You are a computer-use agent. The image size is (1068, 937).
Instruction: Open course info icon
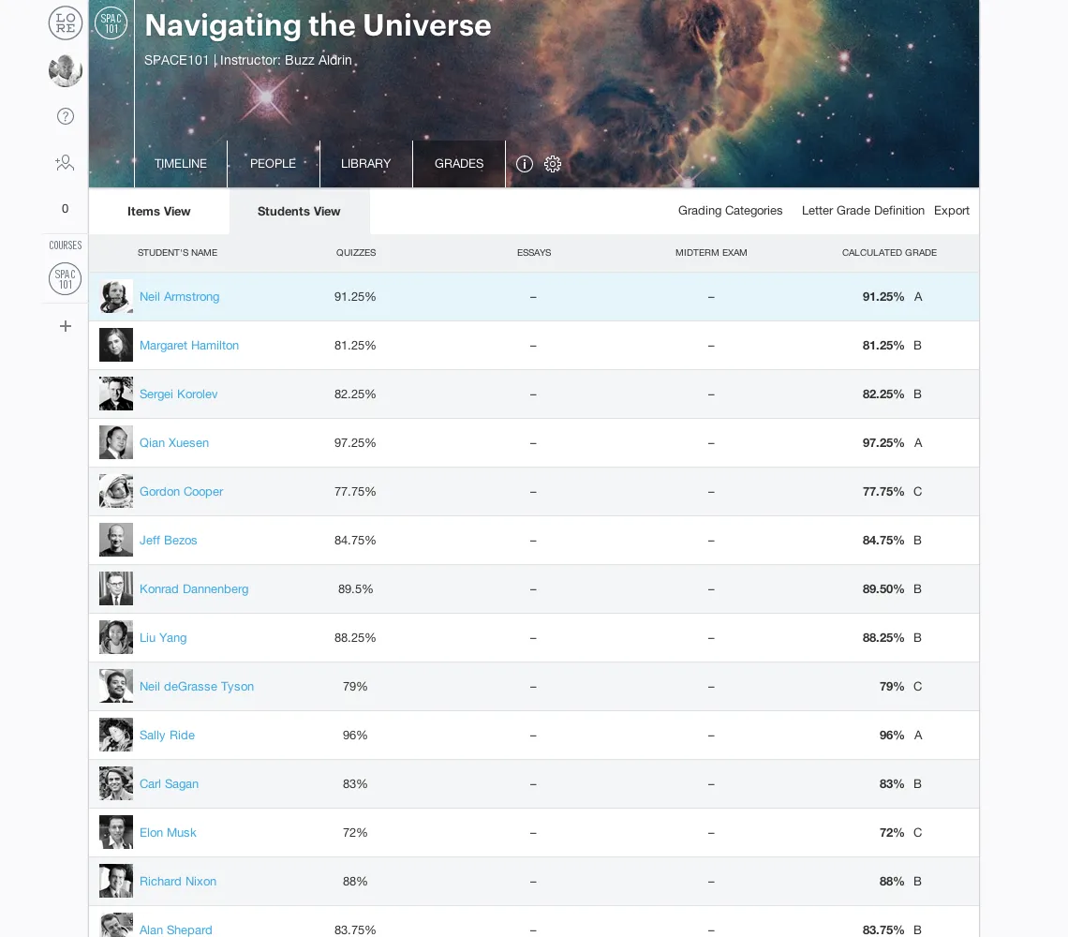click(x=524, y=164)
